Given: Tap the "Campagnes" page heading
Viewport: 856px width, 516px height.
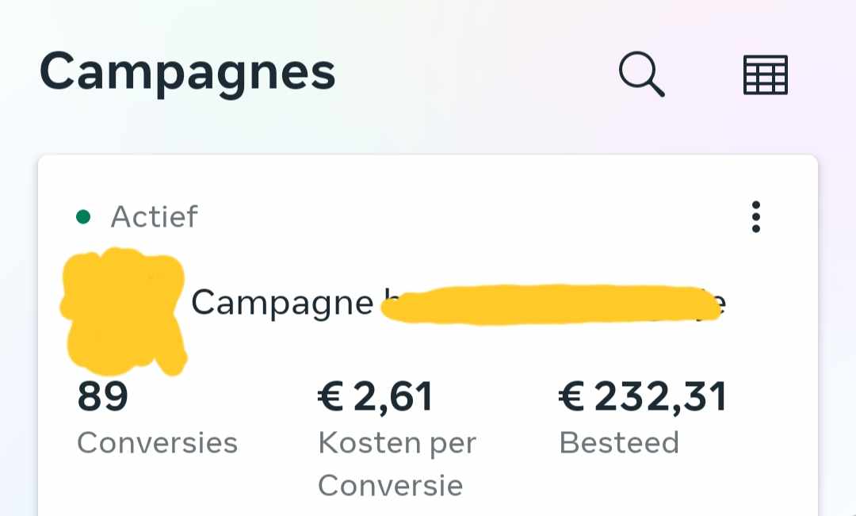Looking at the screenshot, I should 188,74.
